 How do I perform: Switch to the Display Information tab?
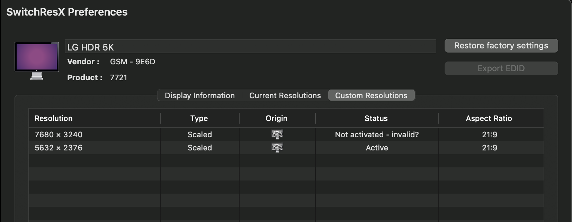click(x=200, y=95)
